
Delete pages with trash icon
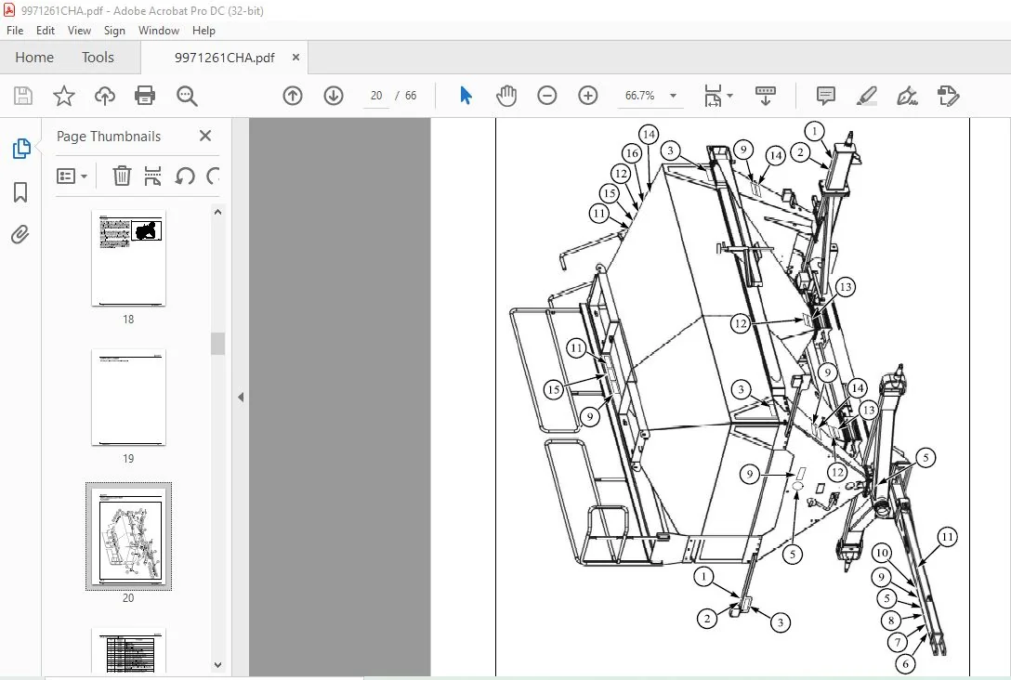click(x=122, y=176)
